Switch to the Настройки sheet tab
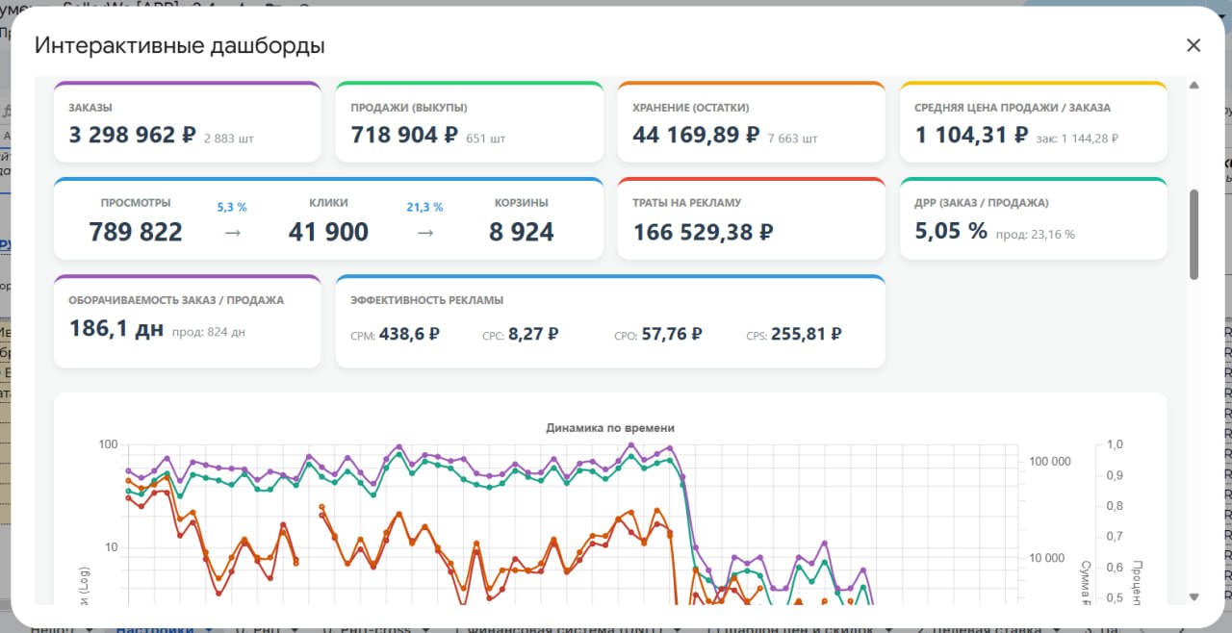Image resolution: width=1232 pixels, height=633 pixels. tap(155, 629)
